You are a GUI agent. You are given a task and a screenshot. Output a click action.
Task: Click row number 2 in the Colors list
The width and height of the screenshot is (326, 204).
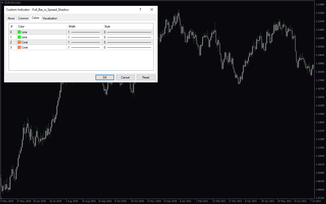pyautogui.click(x=11, y=42)
